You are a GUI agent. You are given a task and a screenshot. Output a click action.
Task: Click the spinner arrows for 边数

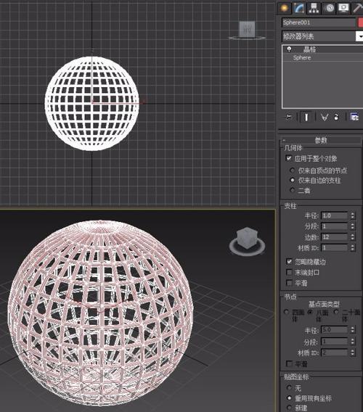coord(353,237)
